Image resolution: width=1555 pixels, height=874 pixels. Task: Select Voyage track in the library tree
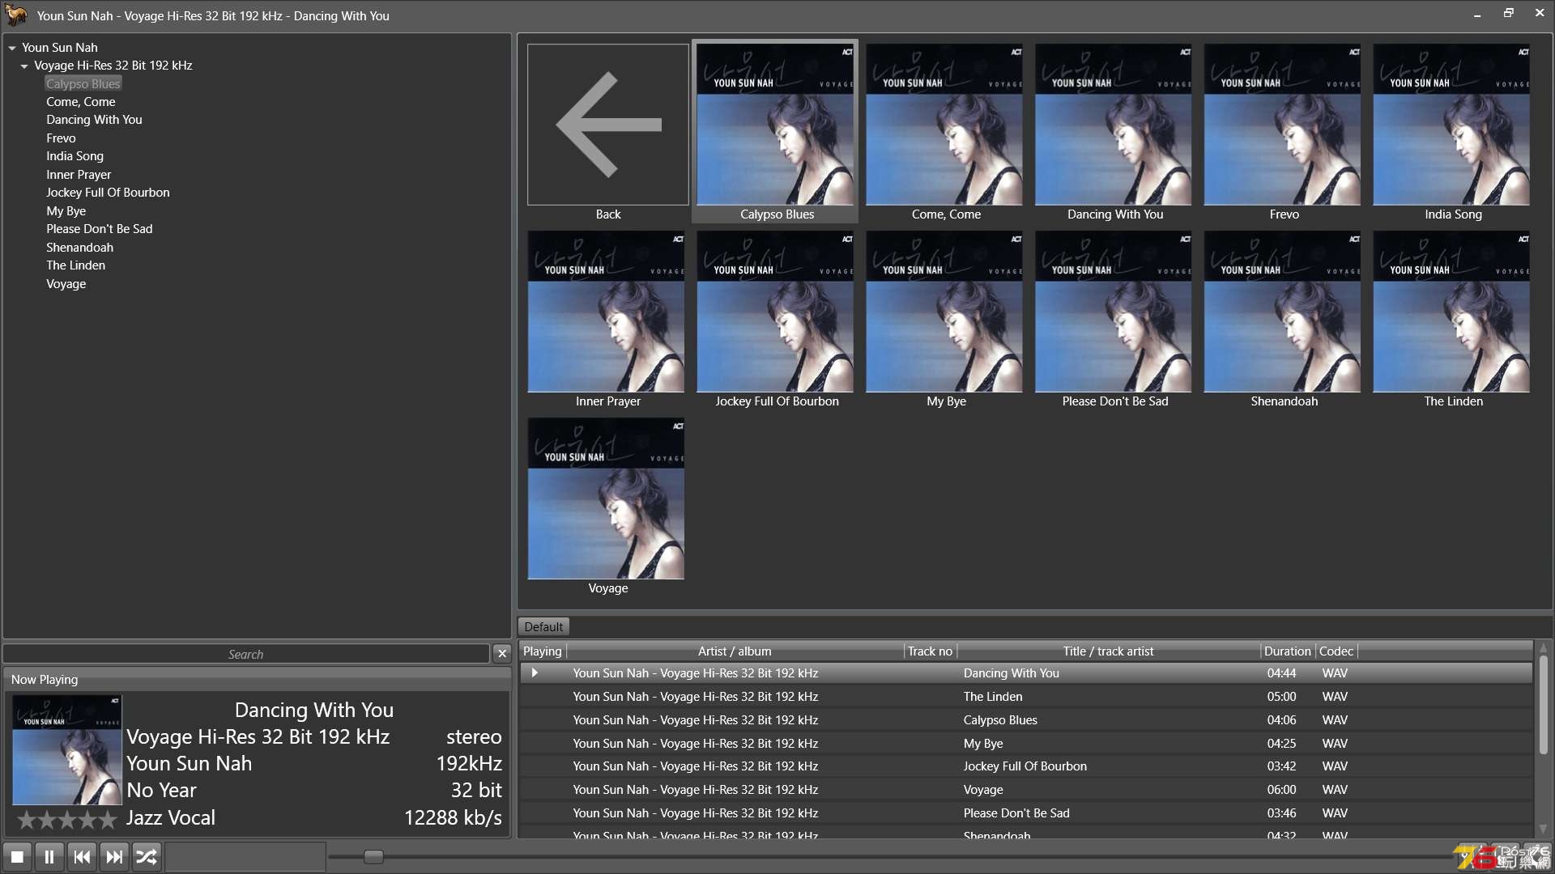[66, 284]
